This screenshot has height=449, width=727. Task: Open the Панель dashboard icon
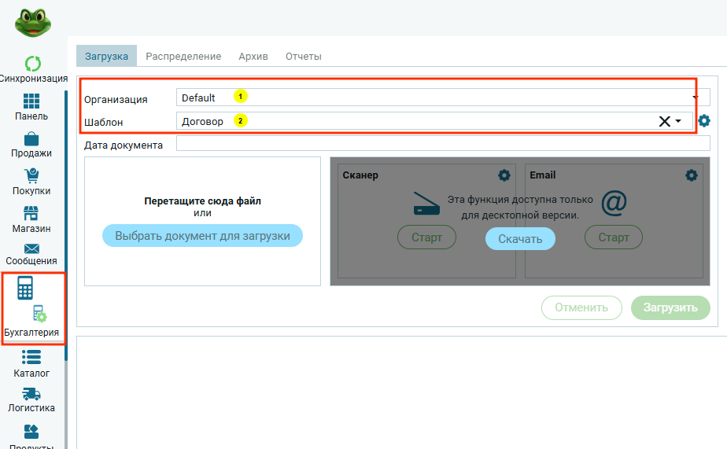click(31, 101)
